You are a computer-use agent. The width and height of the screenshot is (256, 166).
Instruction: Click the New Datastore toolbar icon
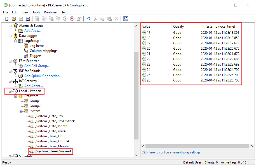pyautogui.click(x=37, y=19)
